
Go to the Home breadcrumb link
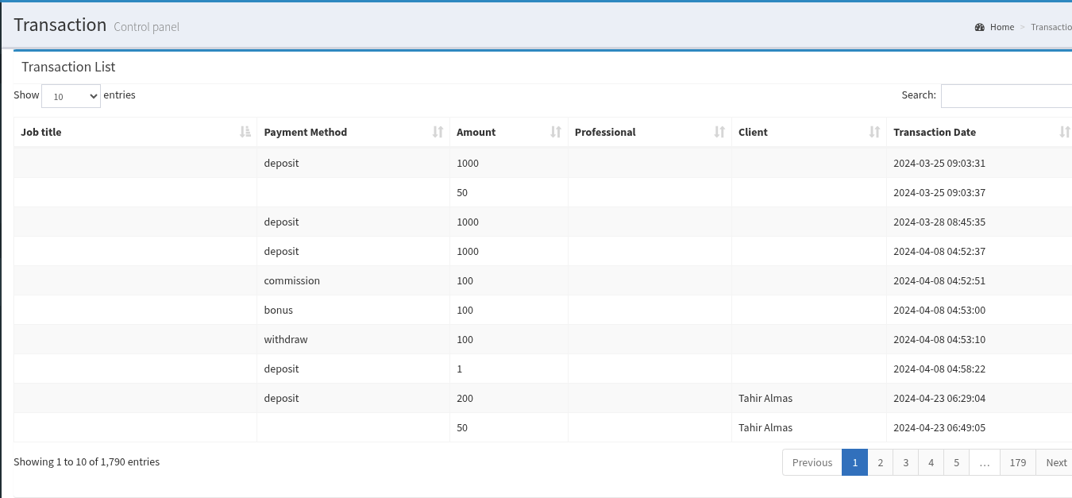point(1002,27)
